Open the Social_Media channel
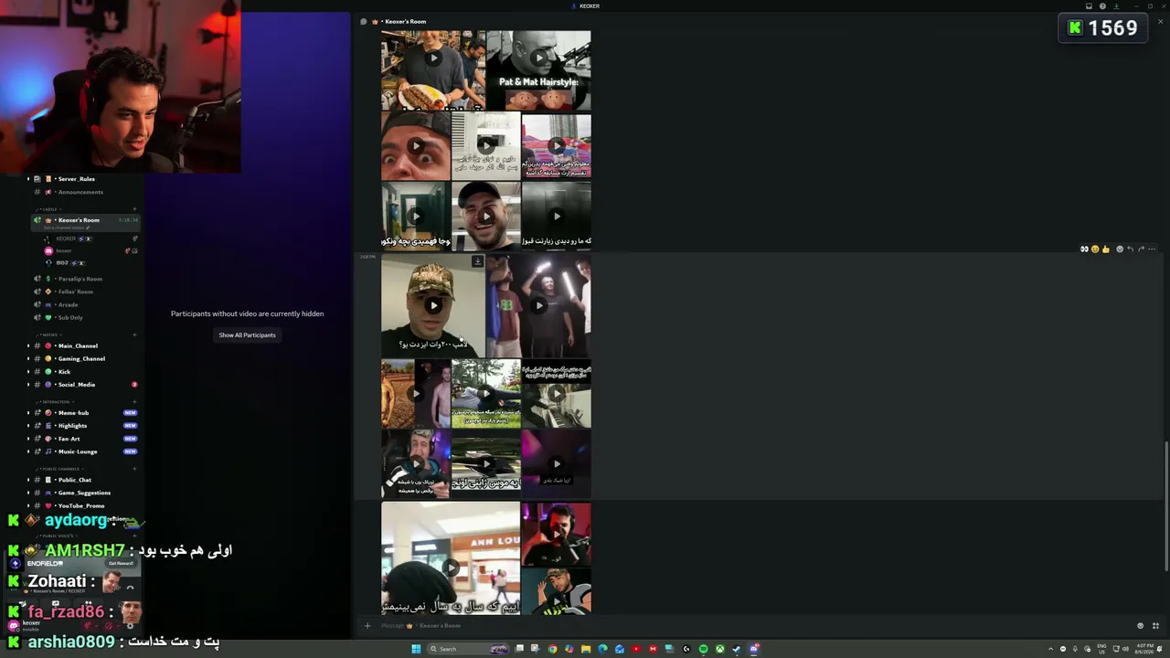1170x658 pixels. pyautogui.click(x=76, y=385)
